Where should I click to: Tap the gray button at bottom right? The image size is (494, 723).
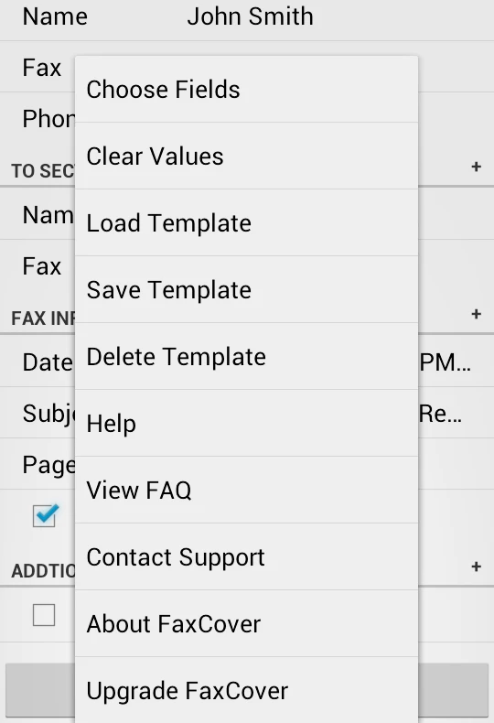point(454,690)
